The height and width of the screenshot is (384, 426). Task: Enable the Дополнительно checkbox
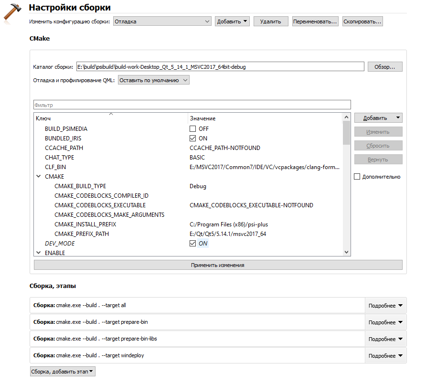pos(357,177)
